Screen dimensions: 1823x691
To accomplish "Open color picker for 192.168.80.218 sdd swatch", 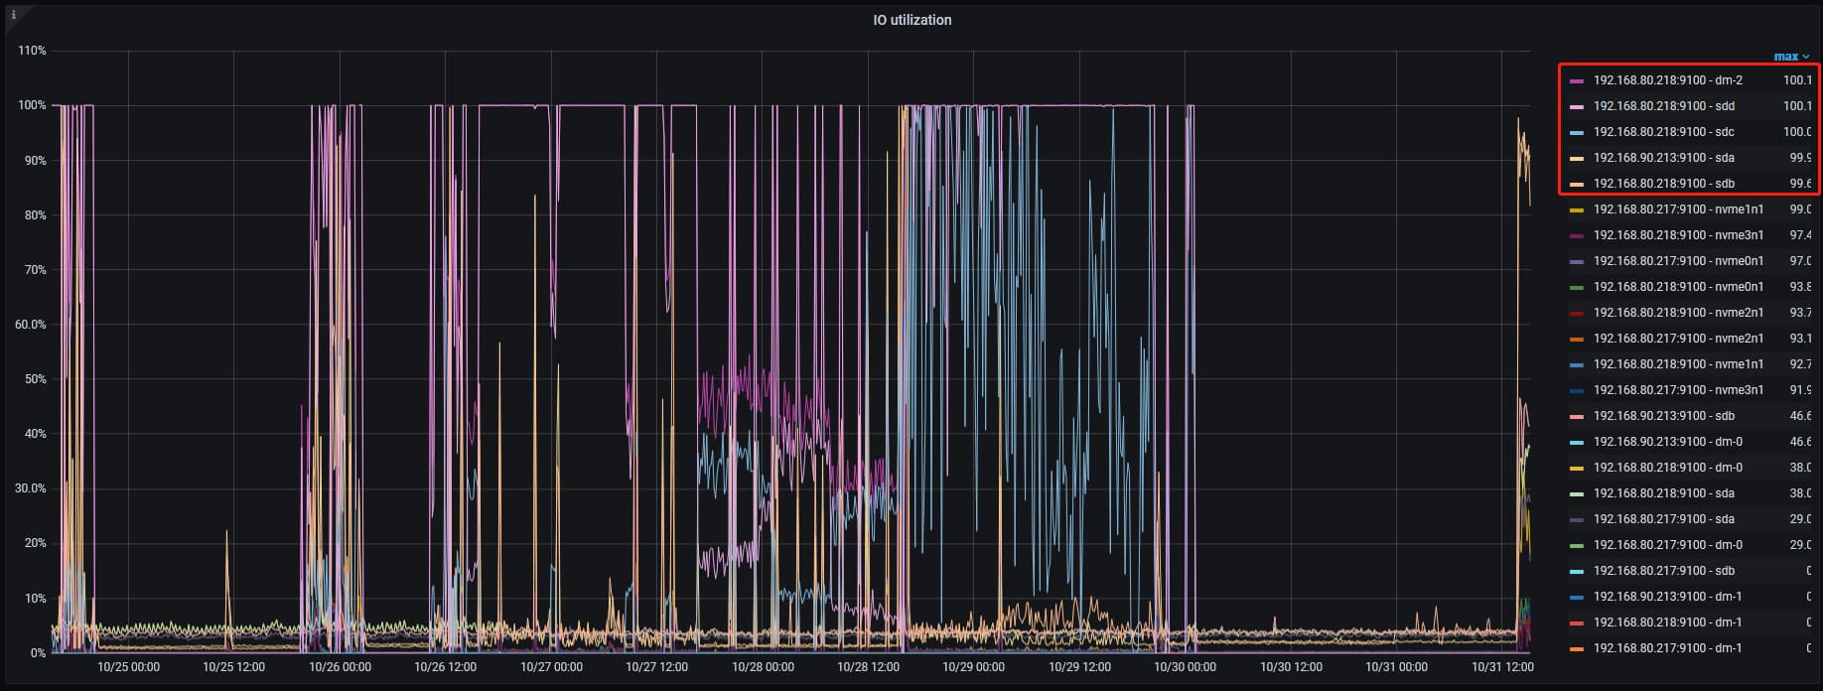I will 1577,106.
